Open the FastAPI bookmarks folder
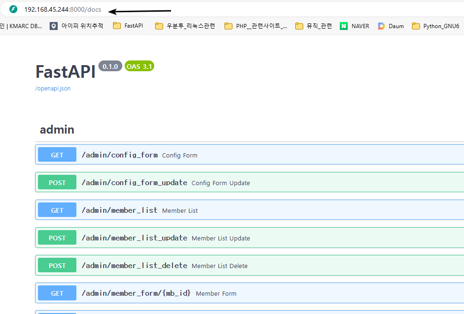Image resolution: width=464 pixels, height=314 pixels. (128, 26)
